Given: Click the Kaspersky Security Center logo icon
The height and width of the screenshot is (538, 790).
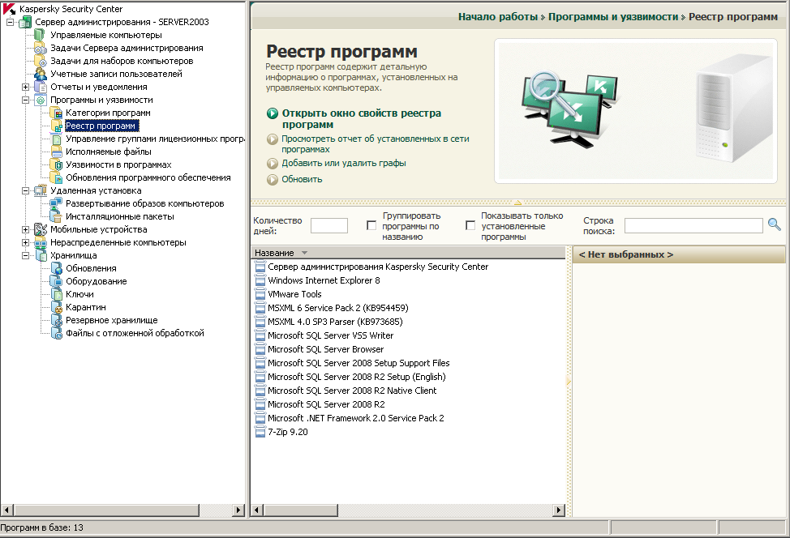Looking at the screenshot, I should pos(9,9).
